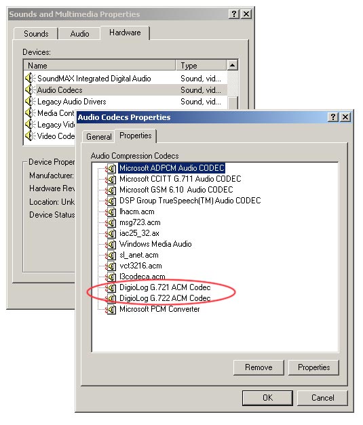
Task: Select the l3codeca.acm codec entry
Action: click(x=142, y=277)
